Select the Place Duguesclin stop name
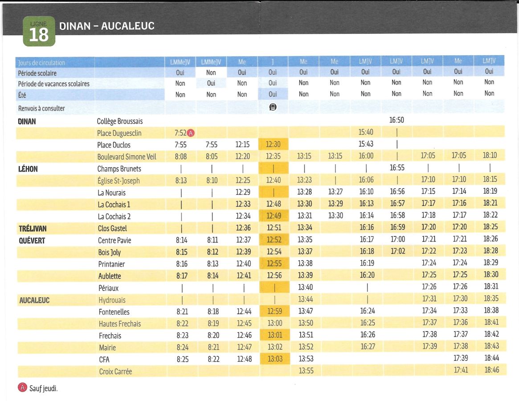This screenshot has height=401, width=519. click(119, 134)
